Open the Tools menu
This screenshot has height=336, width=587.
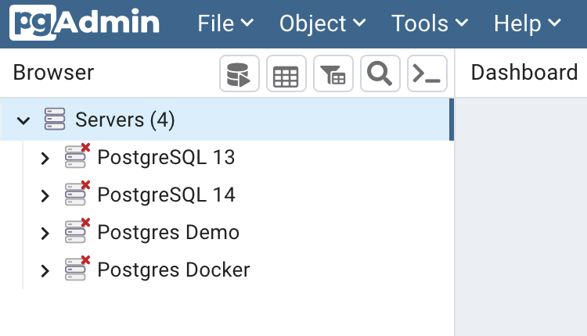(x=430, y=23)
